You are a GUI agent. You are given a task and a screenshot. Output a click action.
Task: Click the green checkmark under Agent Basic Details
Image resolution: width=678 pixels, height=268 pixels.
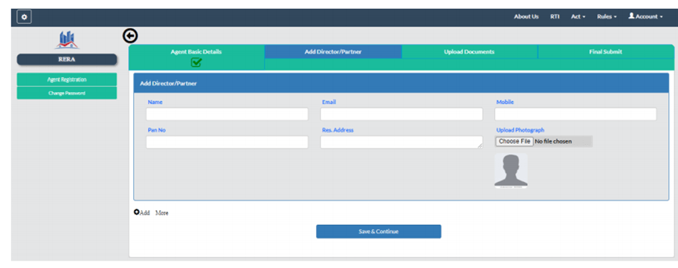pos(196,62)
